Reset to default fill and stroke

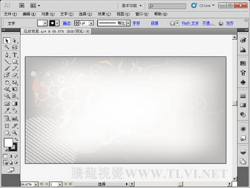click(x=5, y=149)
